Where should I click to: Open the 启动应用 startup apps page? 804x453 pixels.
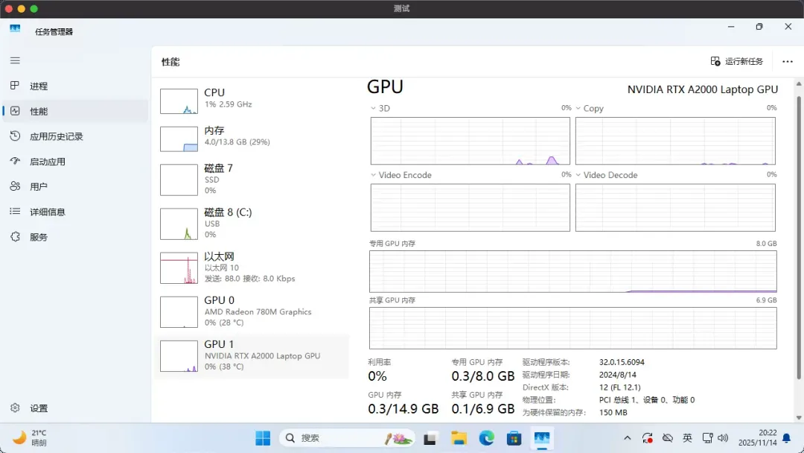pos(48,162)
